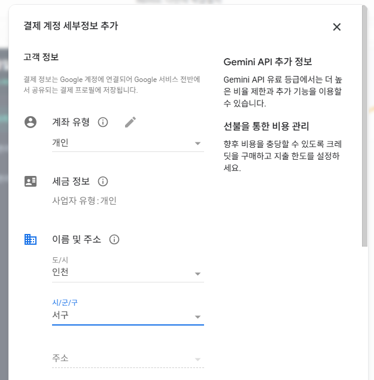The height and width of the screenshot is (380, 374).
Task: Click the 세금 정보 label
Action: pyautogui.click(x=71, y=181)
